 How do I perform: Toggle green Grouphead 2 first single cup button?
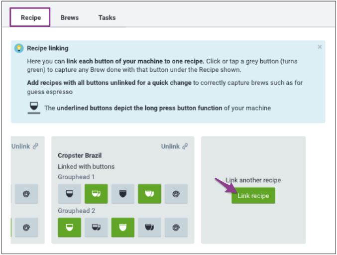pos(69,228)
